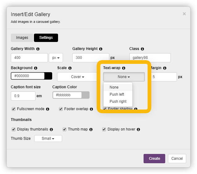Switch to the Images tab

22,38
